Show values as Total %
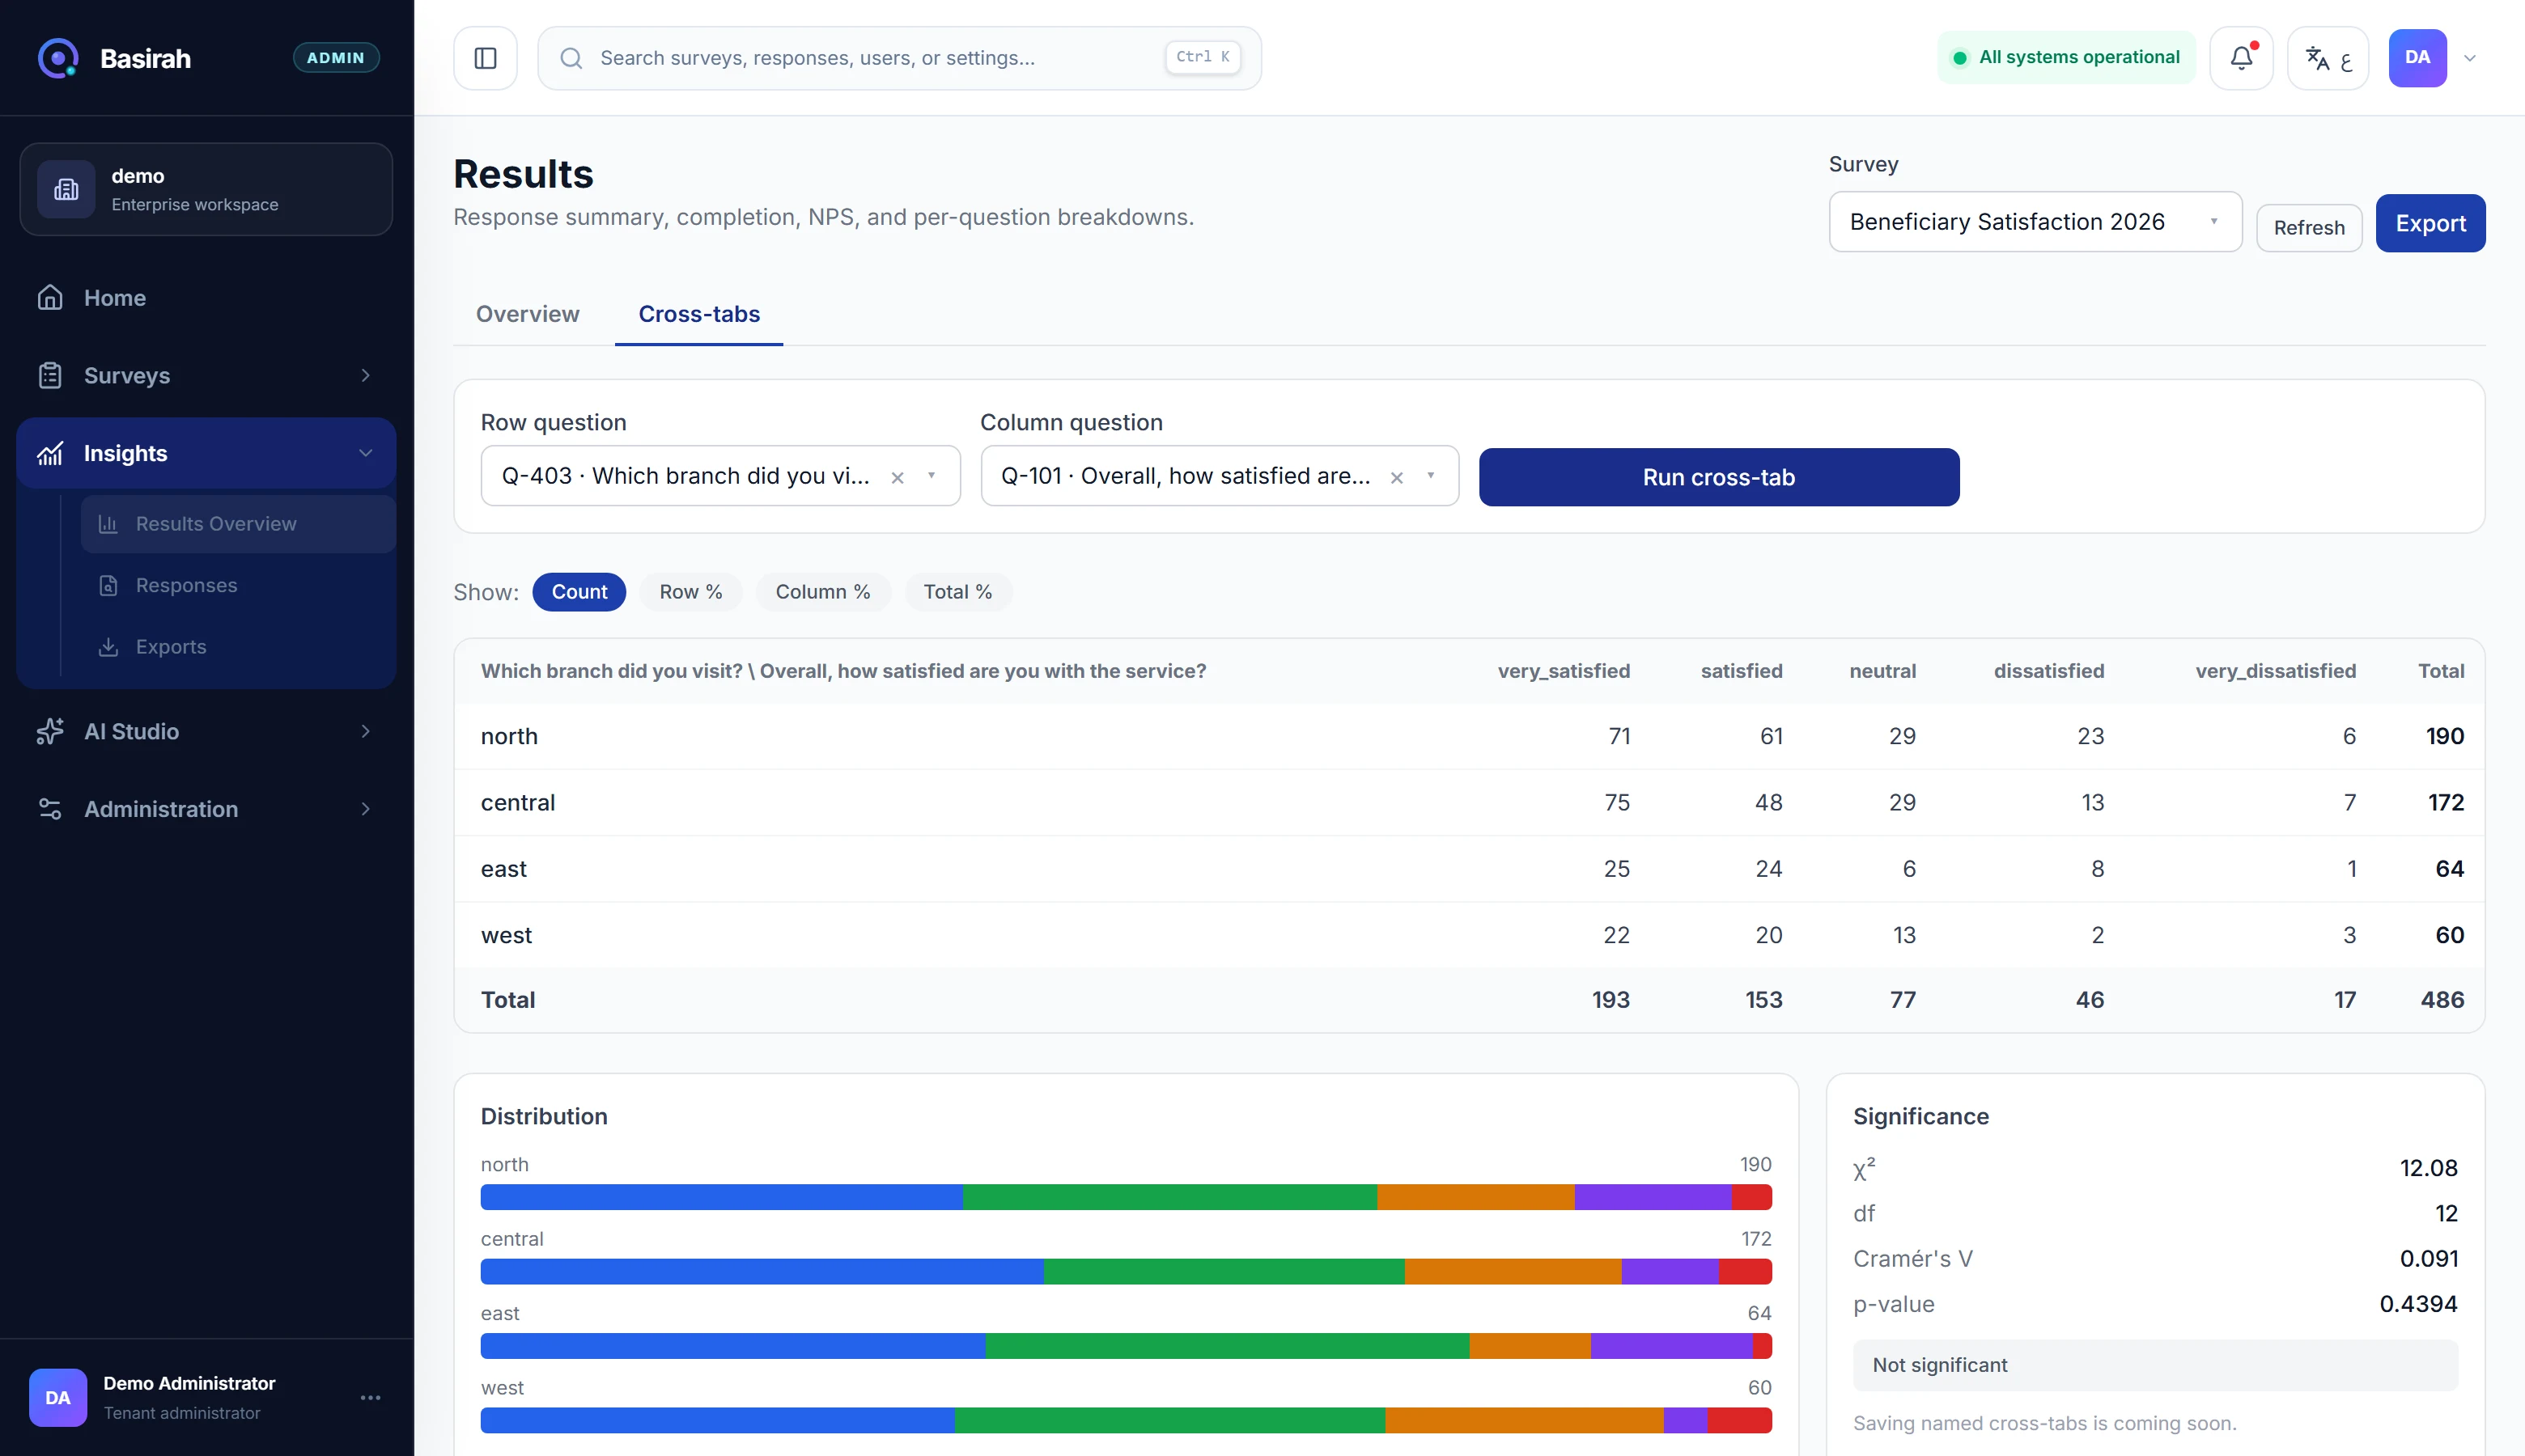Viewport: 2525px width, 1456px height. [x=957, y=592]
